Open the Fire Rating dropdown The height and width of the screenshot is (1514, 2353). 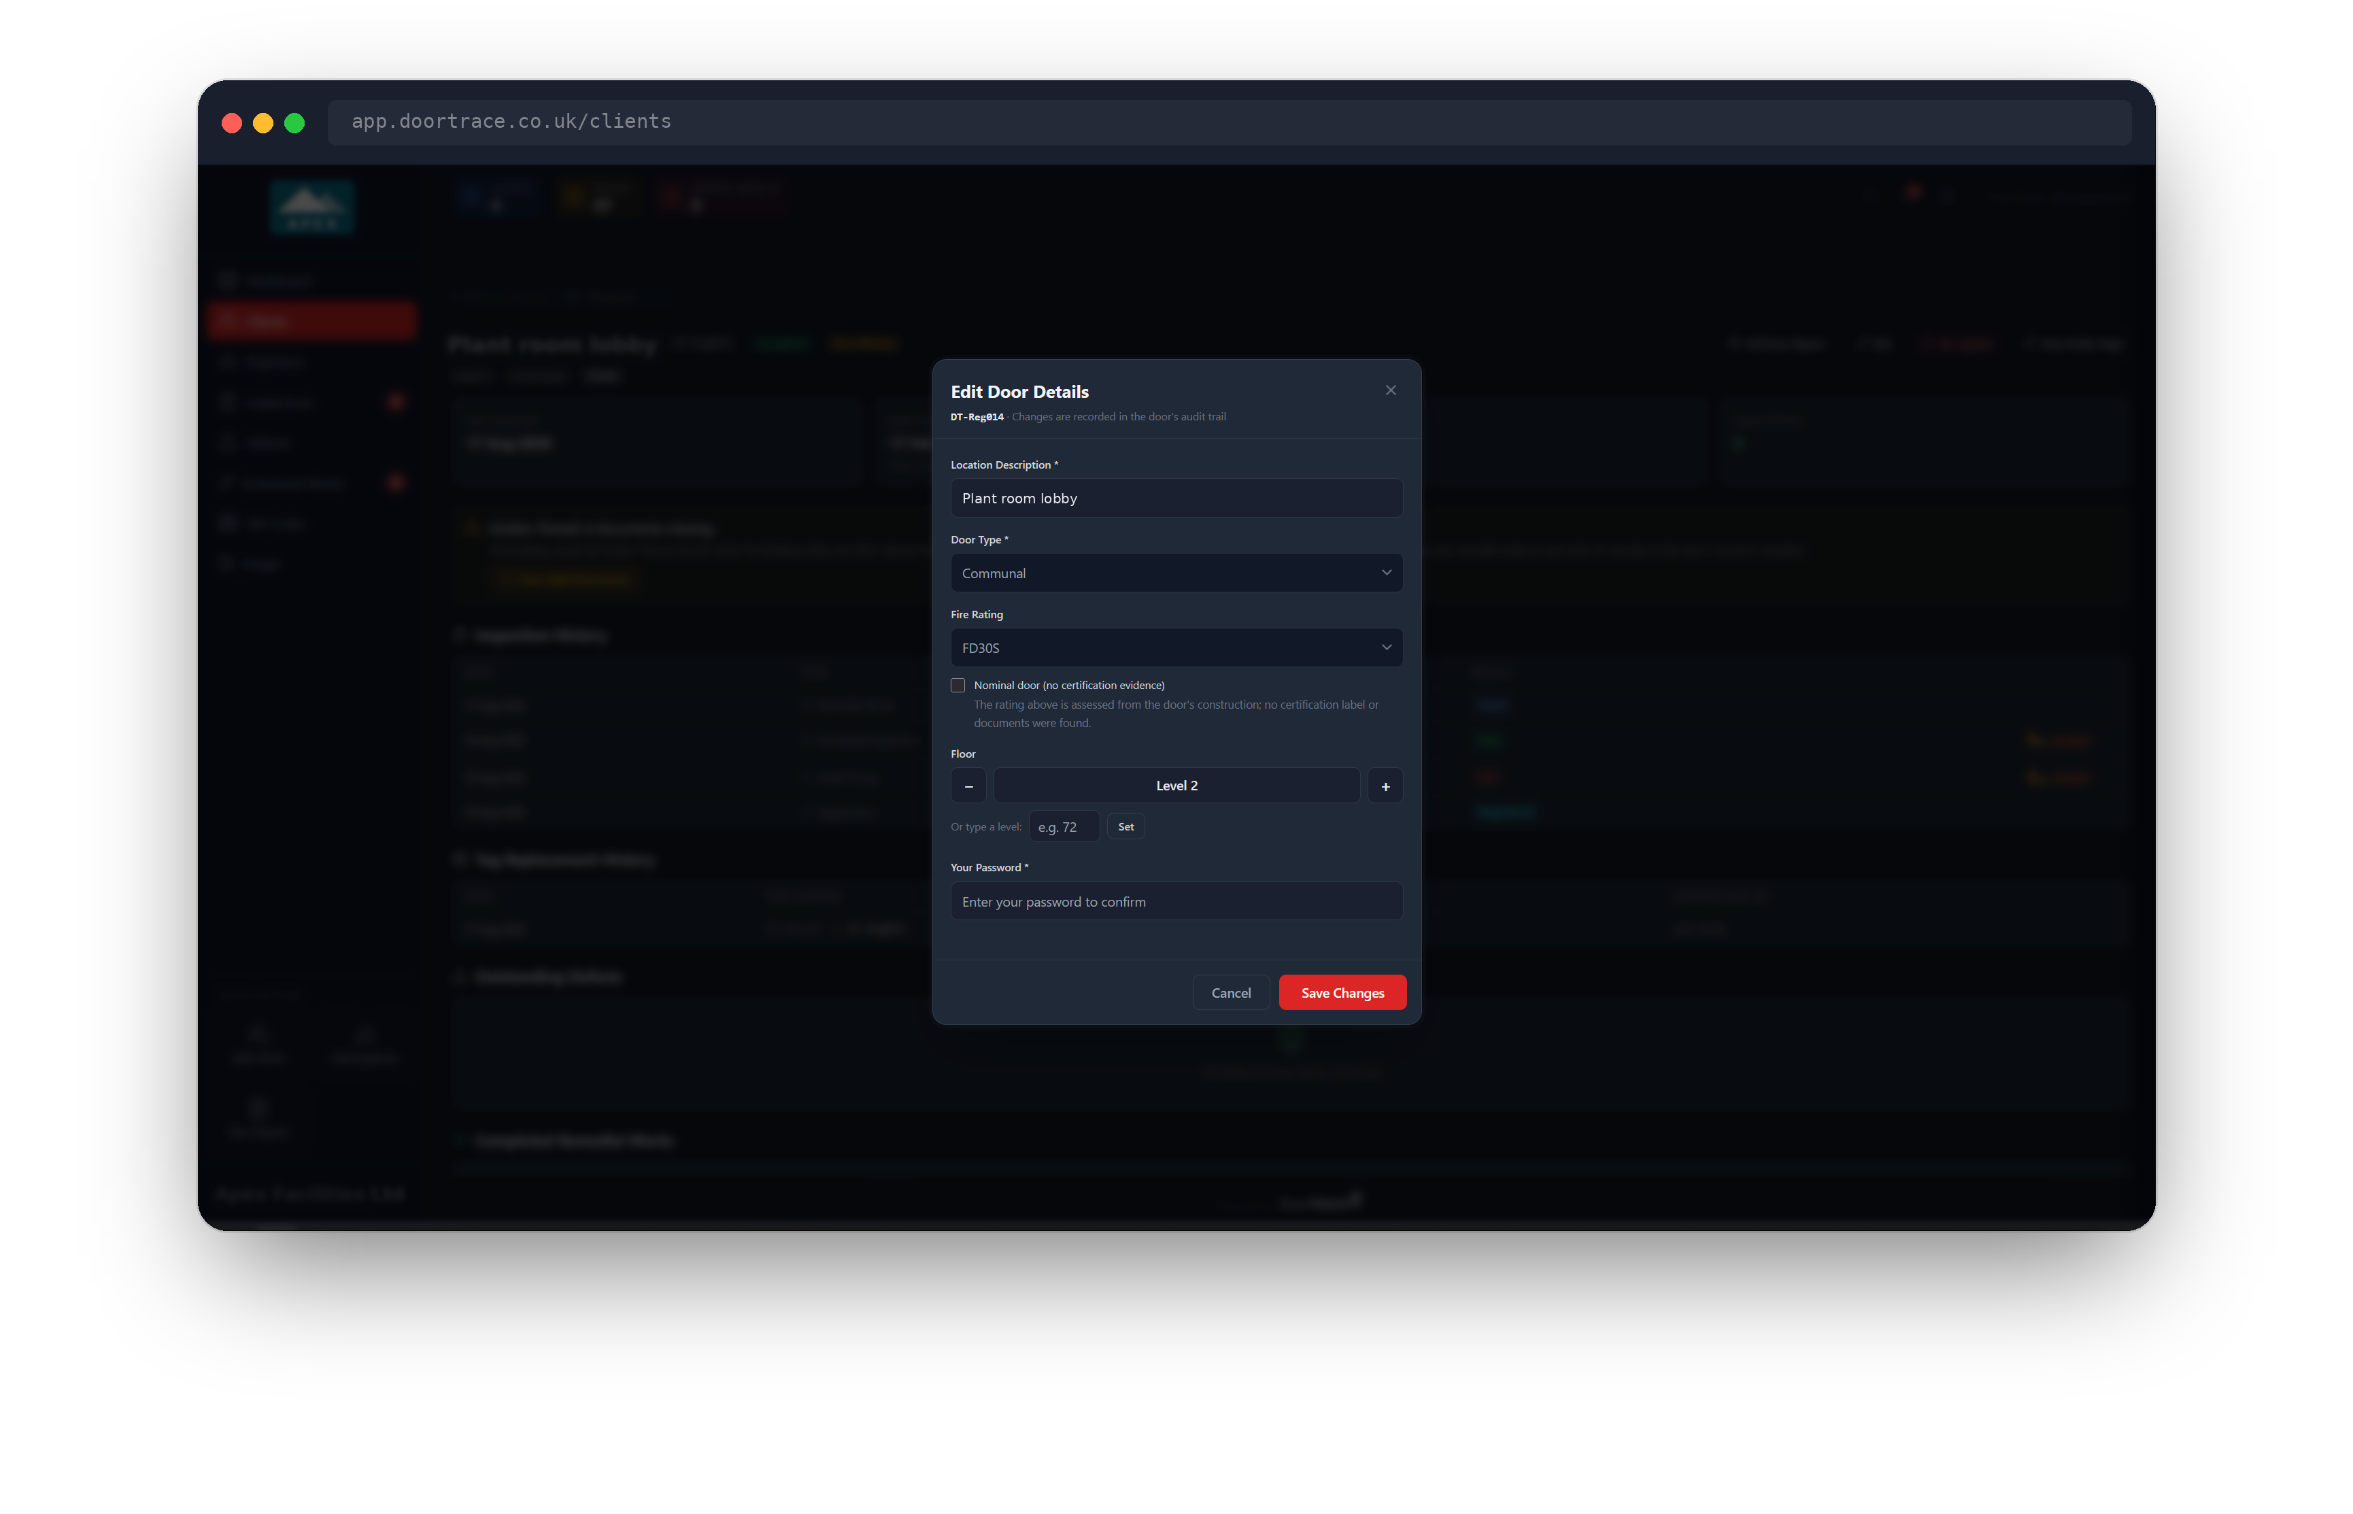point(1176,647)
